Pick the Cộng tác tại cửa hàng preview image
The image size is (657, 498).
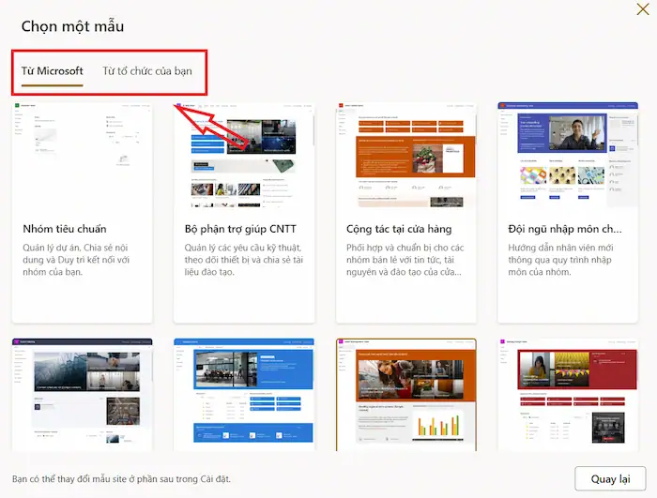point(406,155)
